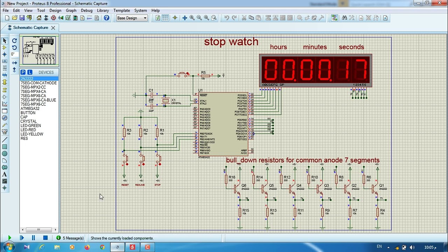Switch to the Schematic Capture tab
This screenshot has height=252, width=448.
[31, 28]
